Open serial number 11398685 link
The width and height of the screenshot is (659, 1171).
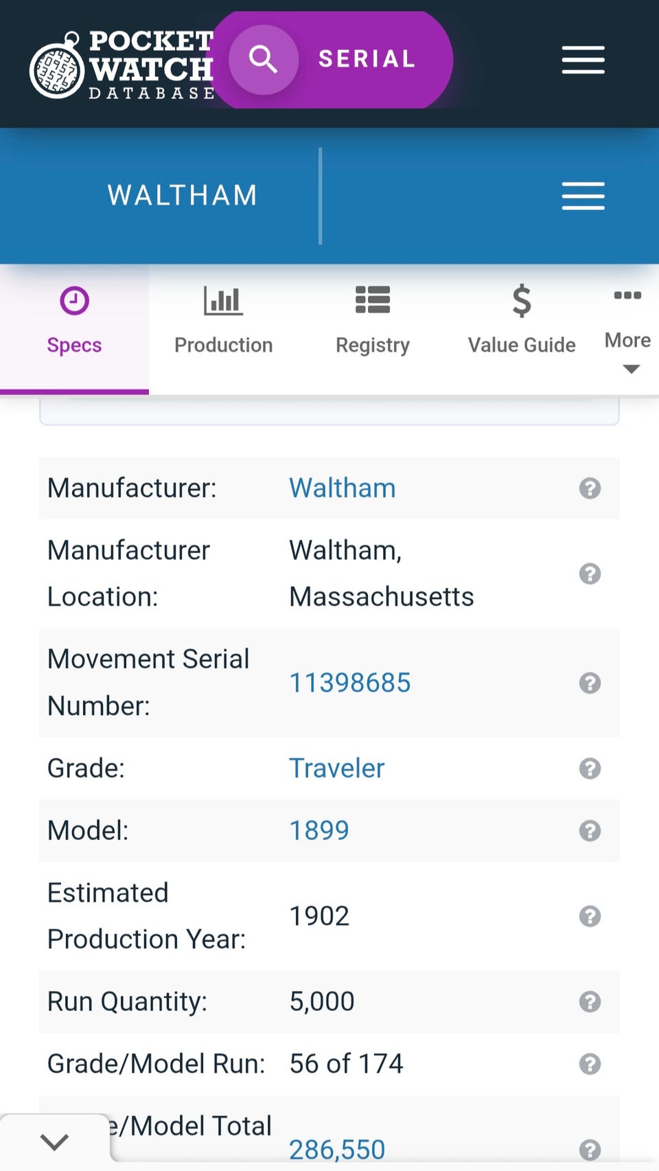(x=349, y=683)
